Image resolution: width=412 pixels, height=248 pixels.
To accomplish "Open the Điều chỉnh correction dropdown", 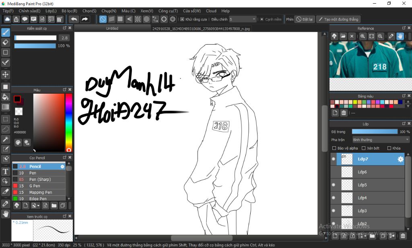I will pyautogui.click(x=242, y=19).
